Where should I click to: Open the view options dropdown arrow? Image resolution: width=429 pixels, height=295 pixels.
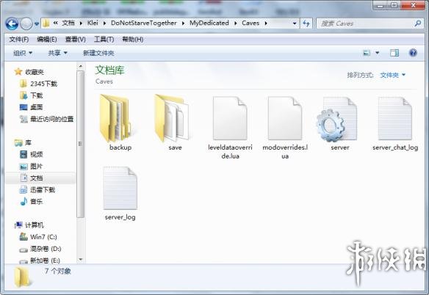point(378,53)
